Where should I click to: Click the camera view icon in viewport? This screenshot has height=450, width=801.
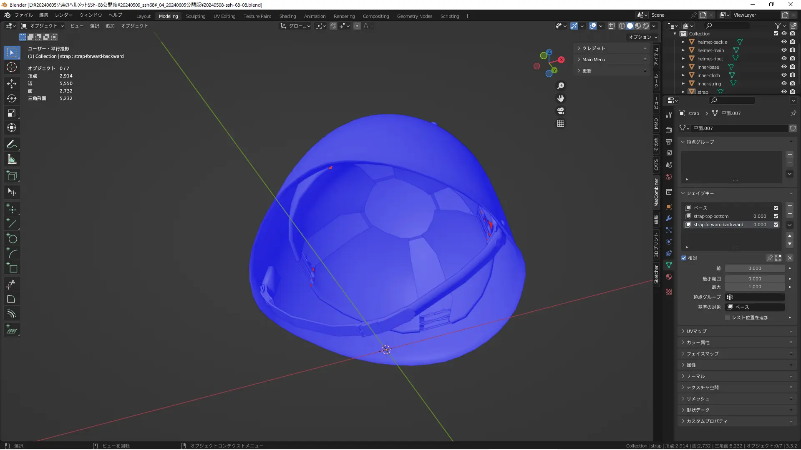(x=561, y=111)
